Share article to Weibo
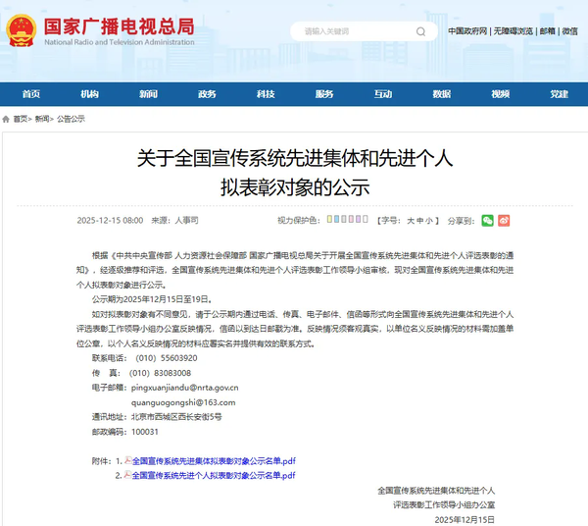This screenshot has width=588, height=526. pyautogui.click(x=504, y=221)
